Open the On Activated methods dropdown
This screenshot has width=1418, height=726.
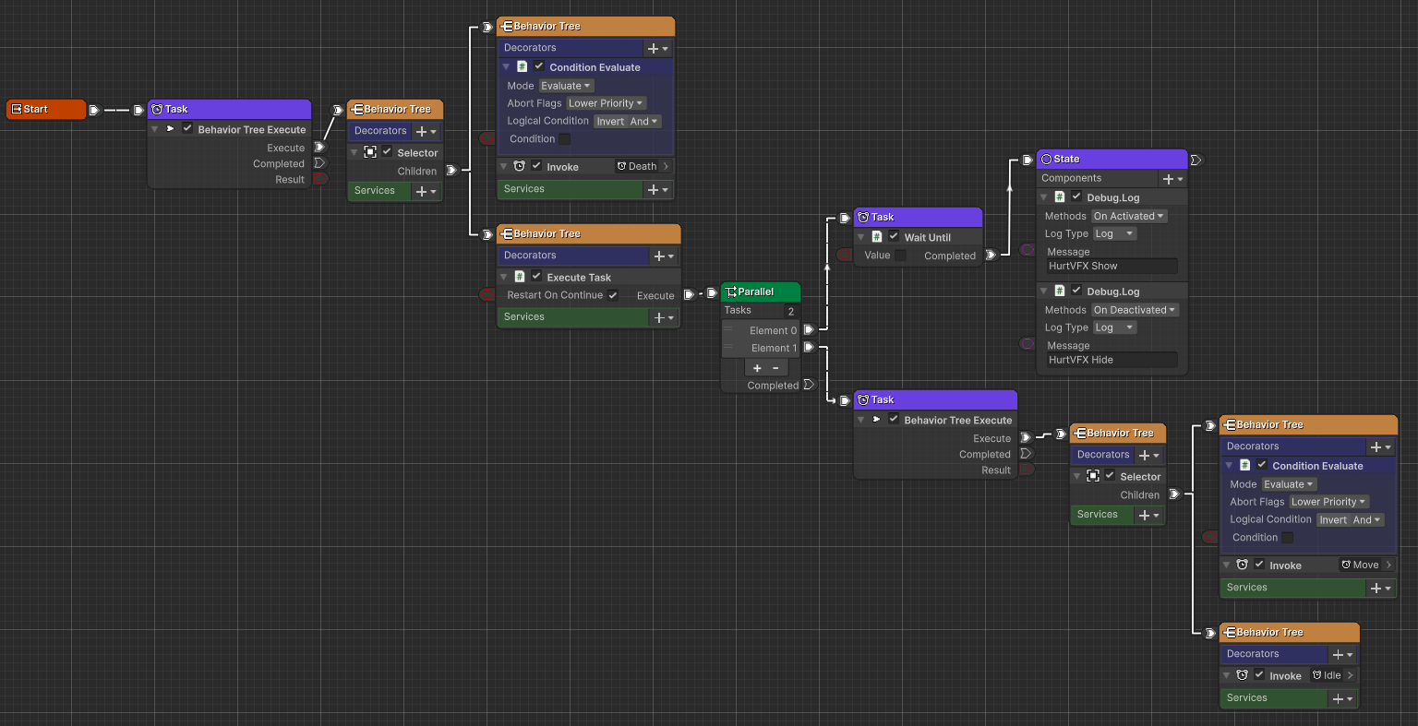pos(1128,216)
